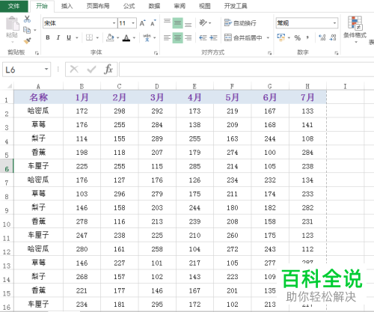Click the Paste clipboard icon
374x312 pixels.
tap(12, 24)
